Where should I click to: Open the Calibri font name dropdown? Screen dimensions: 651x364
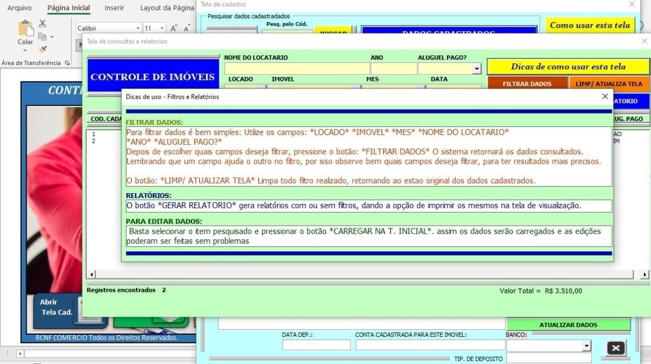point(138,28)
